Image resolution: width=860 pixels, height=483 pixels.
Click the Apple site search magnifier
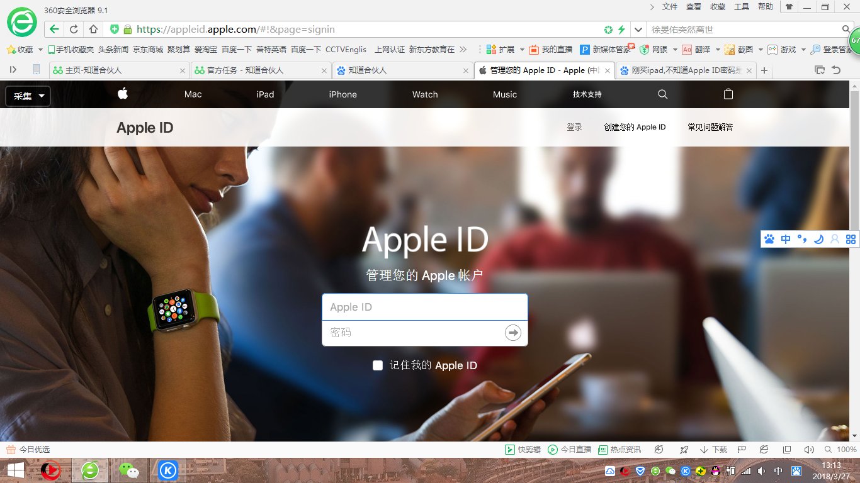(x=662, y=94)
